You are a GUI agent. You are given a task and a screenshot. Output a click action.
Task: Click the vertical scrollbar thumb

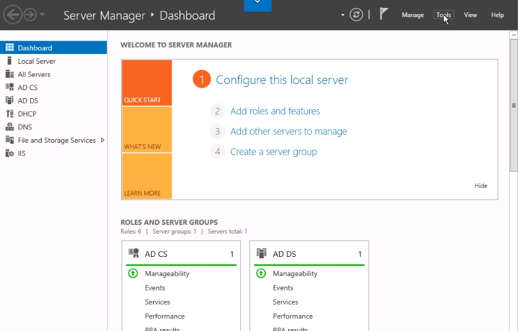pos(514,105)
